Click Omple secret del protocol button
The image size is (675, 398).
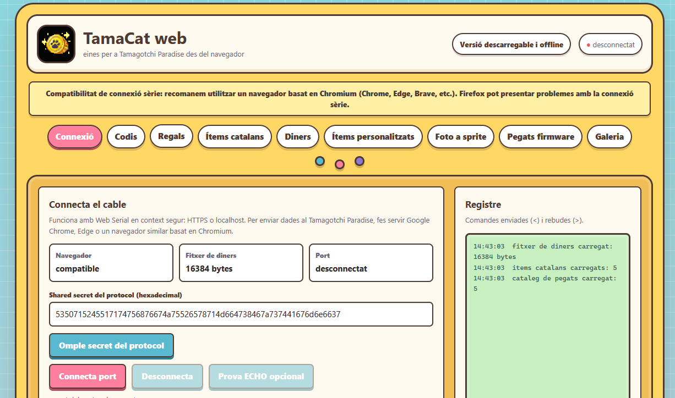112,346
